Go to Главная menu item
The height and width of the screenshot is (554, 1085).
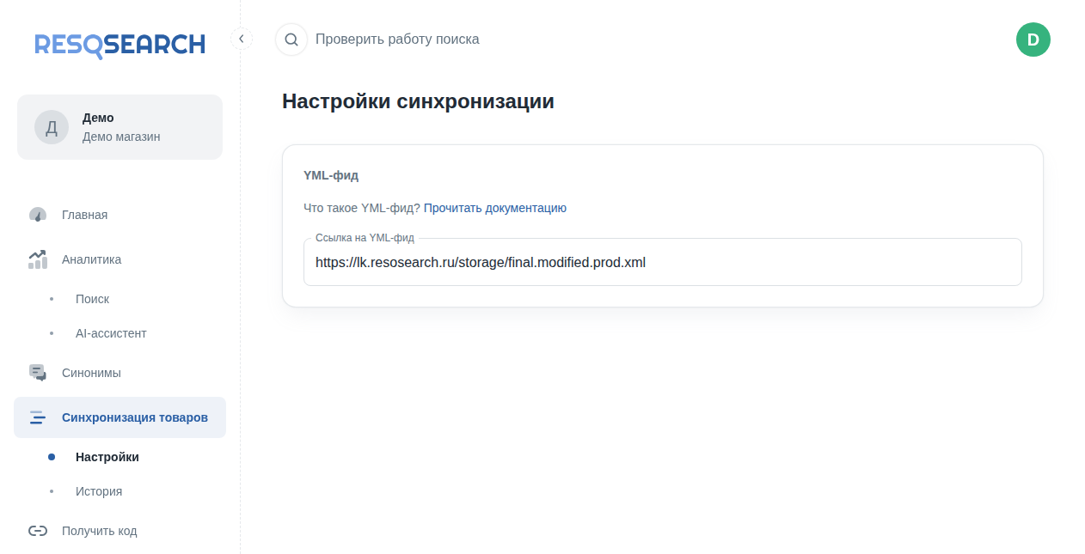point(120,215)
